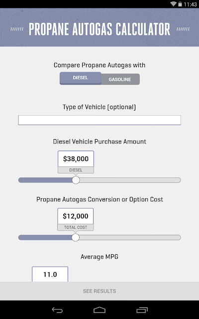Open the recent apps overview icon
199x319 pixels.
coord(142,310)
